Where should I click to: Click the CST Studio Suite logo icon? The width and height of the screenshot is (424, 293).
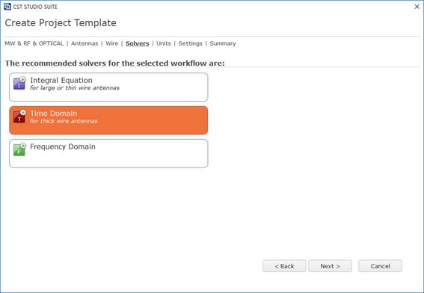[x=7, y=7]
